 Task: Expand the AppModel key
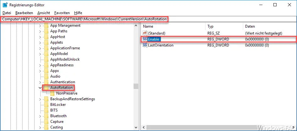point(40,54)
